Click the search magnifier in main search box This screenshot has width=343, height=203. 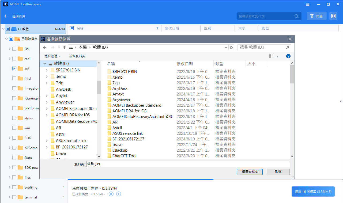pos(296,16)
